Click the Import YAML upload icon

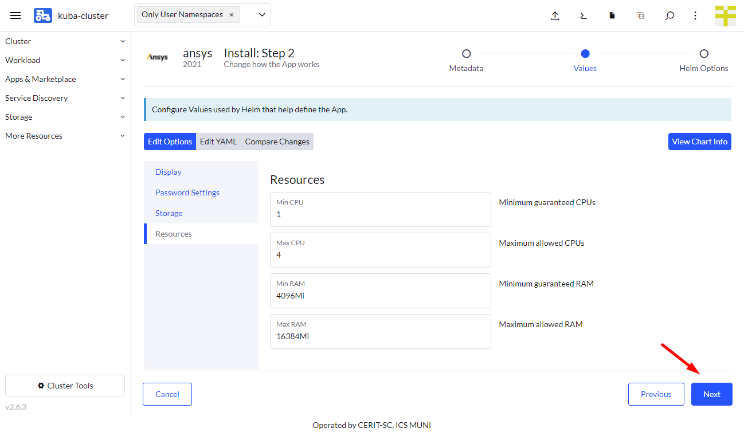tap(555, 15)
